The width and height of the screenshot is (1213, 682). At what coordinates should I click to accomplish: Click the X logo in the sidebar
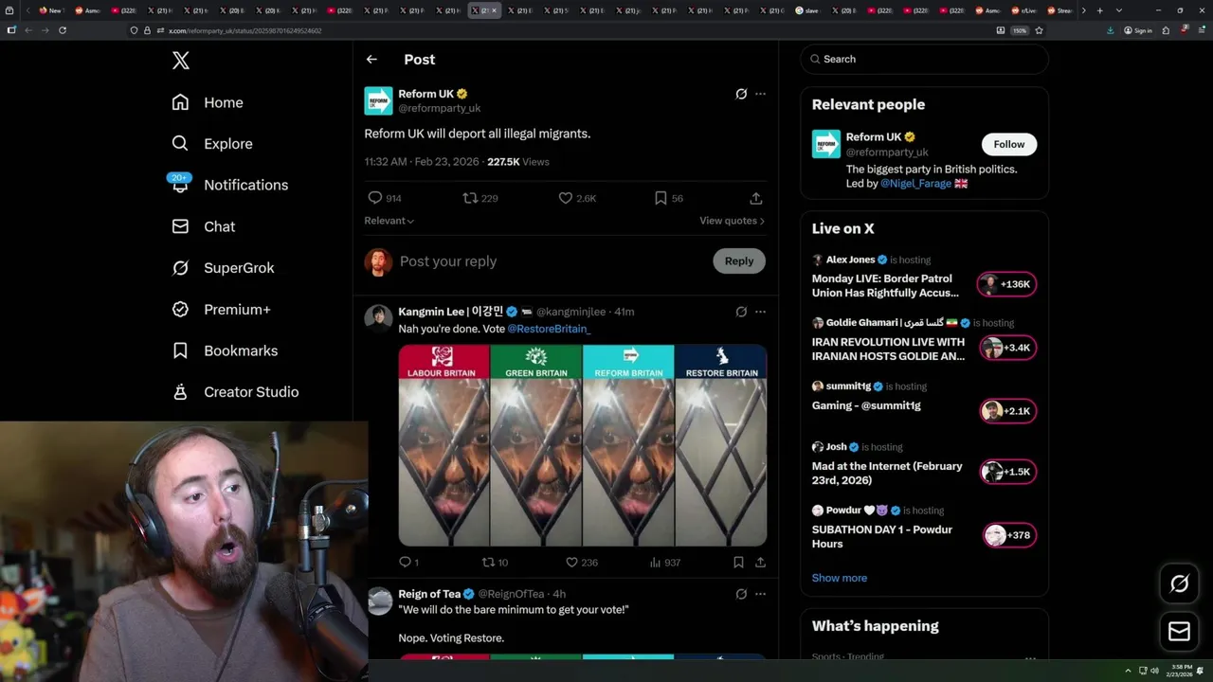181,61
